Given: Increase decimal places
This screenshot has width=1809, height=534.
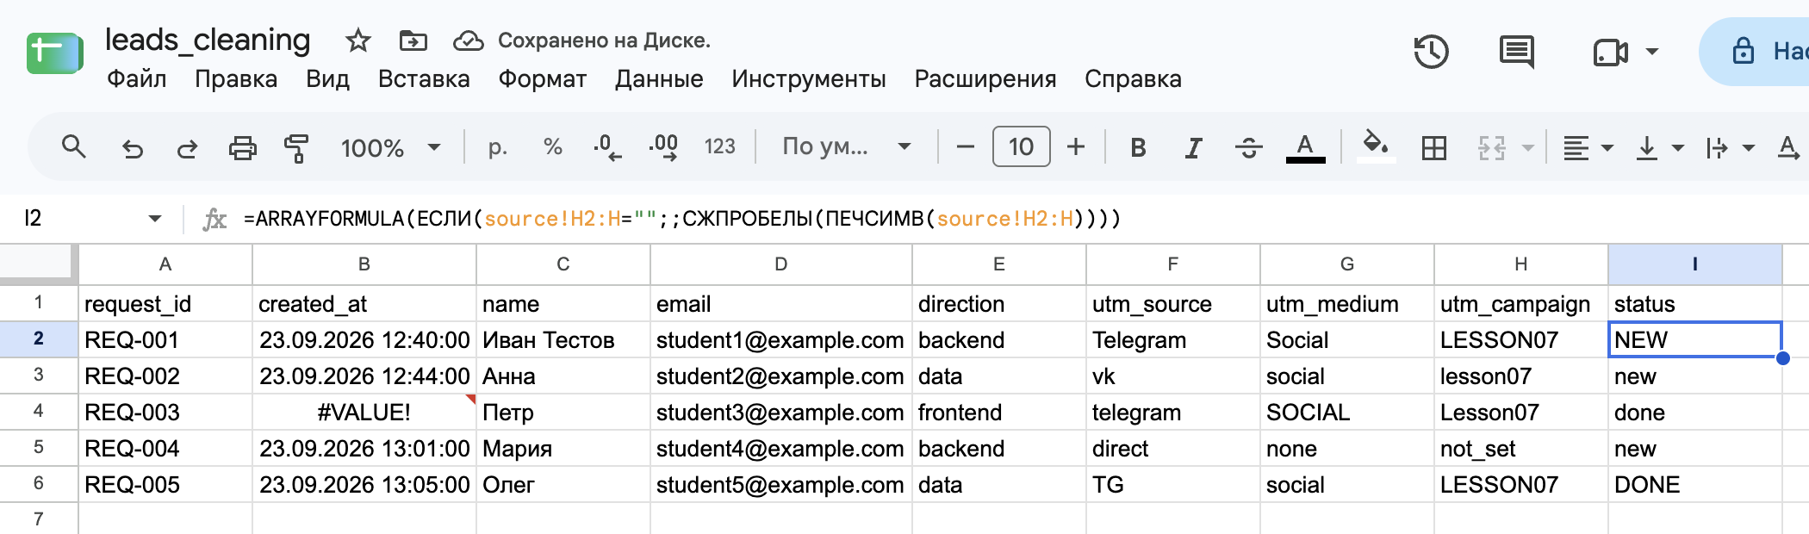Looking at the screenshot, I should (x=663, y=147).
